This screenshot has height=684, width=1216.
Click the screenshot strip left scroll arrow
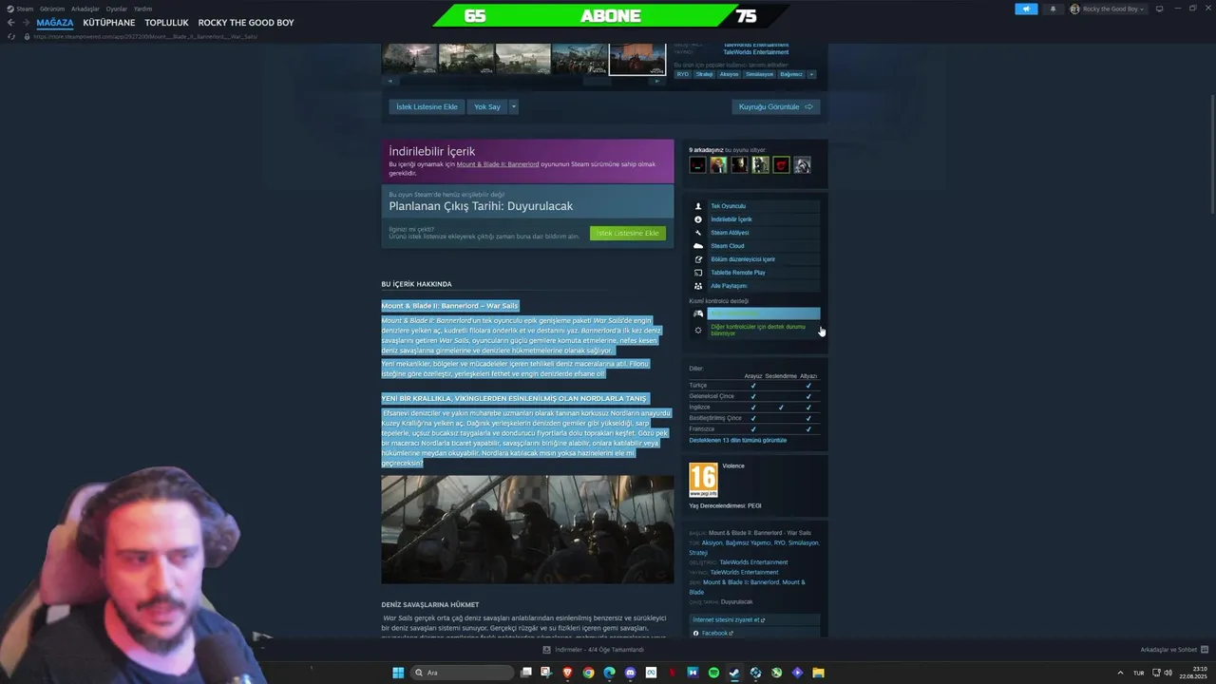coord(389,82)
